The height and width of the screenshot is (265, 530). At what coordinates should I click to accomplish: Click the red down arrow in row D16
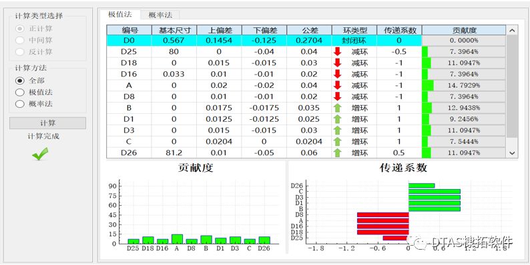tap(337, 74)
